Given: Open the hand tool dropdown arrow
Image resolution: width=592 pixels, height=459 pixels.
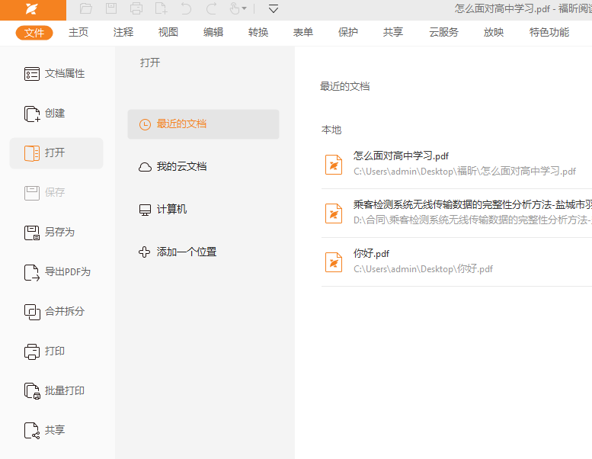Looking at the screenshot, I should pos(245,9).
